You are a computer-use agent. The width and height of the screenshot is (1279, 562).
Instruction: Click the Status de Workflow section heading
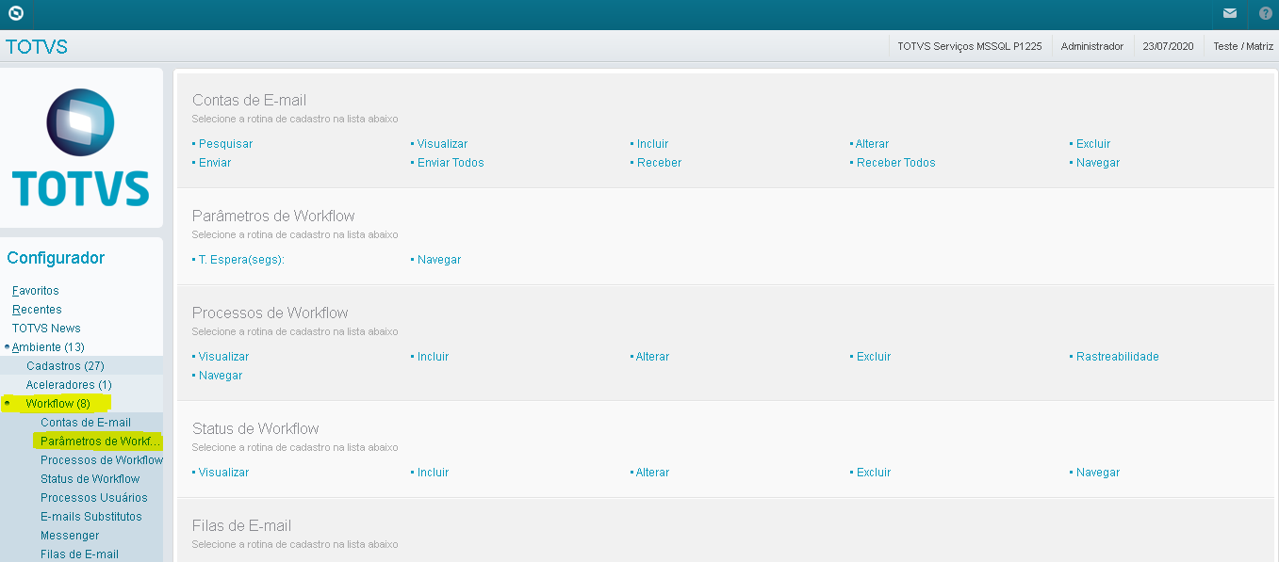[x=255, y=429]
